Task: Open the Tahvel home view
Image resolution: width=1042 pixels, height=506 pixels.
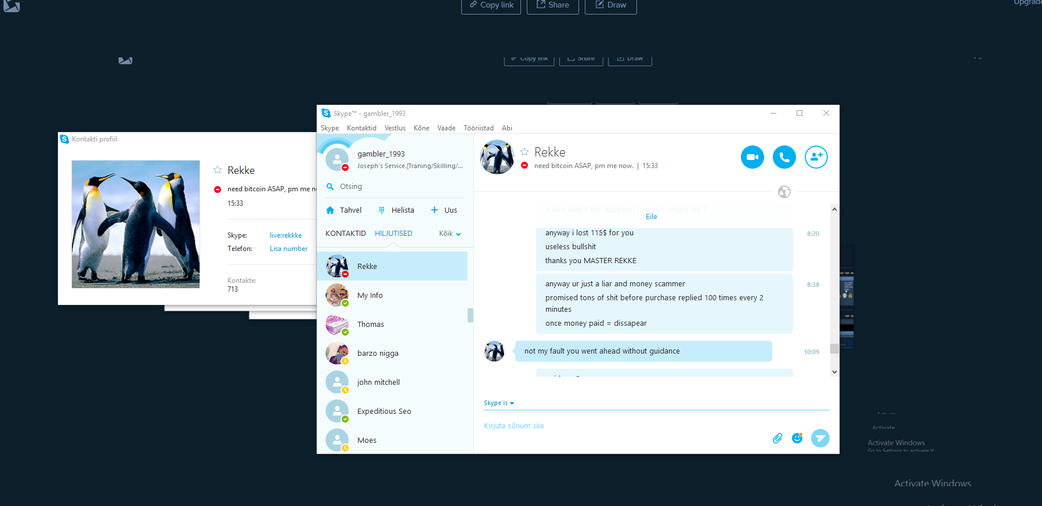Action: 343,210
